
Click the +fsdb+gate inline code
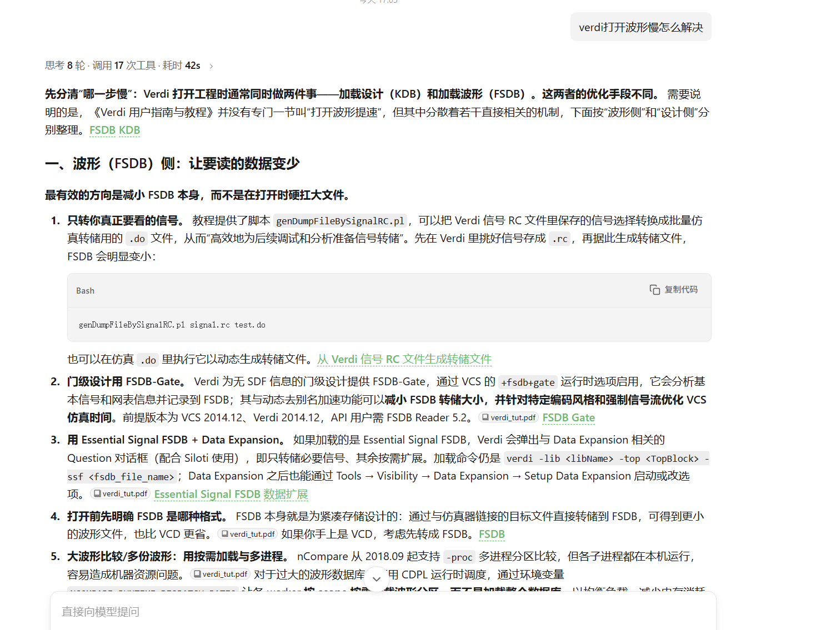528,382
